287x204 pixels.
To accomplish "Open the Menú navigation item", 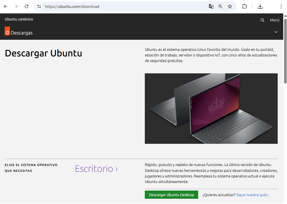I will pos(274,20).
